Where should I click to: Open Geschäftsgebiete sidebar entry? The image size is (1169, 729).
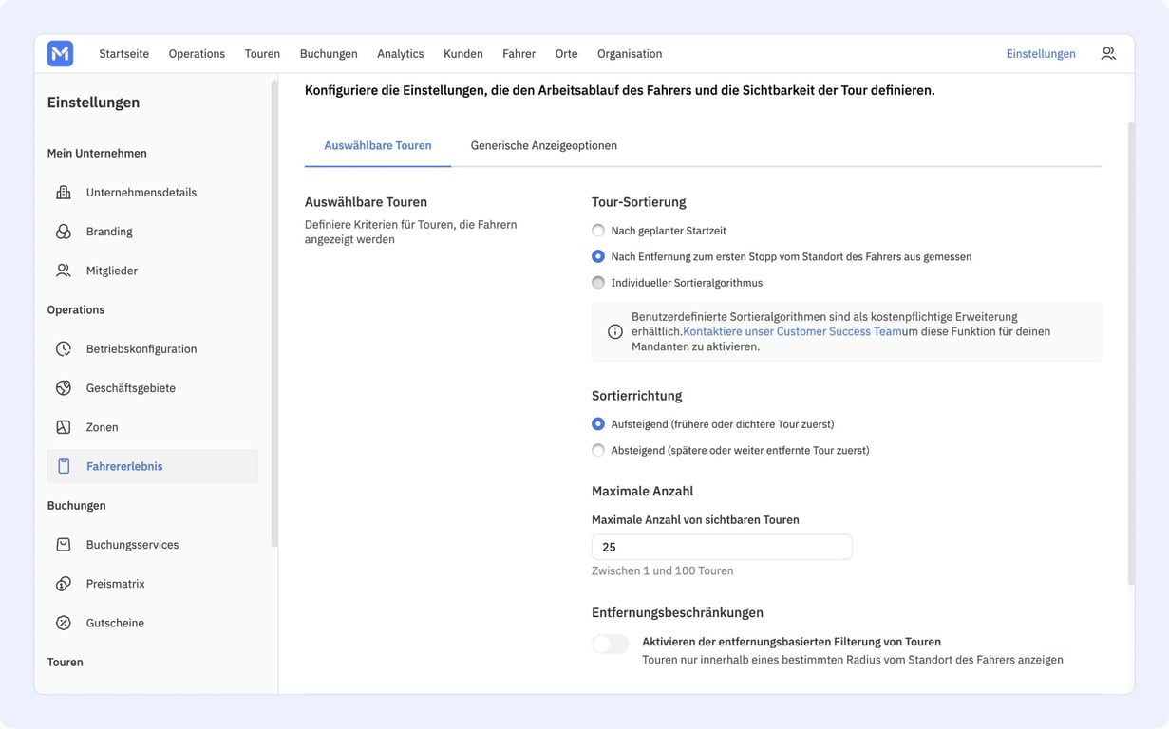coord(152,388)
